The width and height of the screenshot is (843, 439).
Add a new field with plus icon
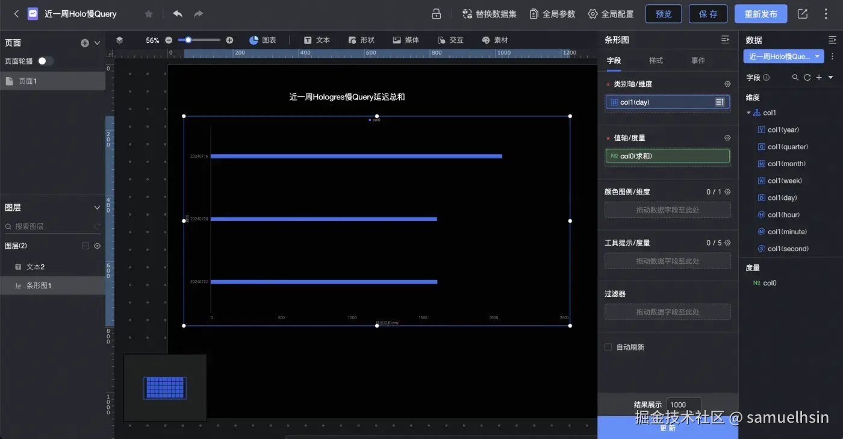tap(819, 78)
